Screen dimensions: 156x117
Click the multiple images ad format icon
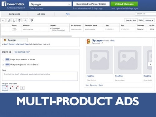7,65
